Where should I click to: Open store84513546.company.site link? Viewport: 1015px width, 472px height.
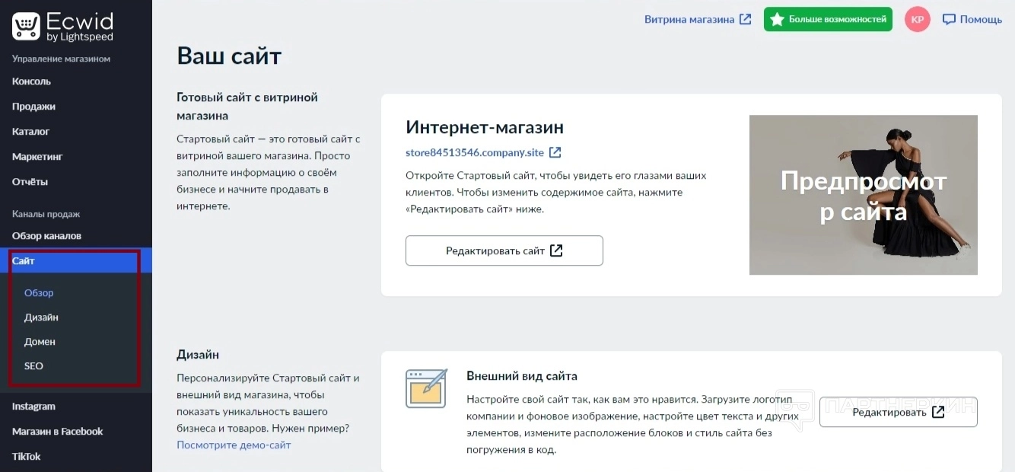click(475, 152)
